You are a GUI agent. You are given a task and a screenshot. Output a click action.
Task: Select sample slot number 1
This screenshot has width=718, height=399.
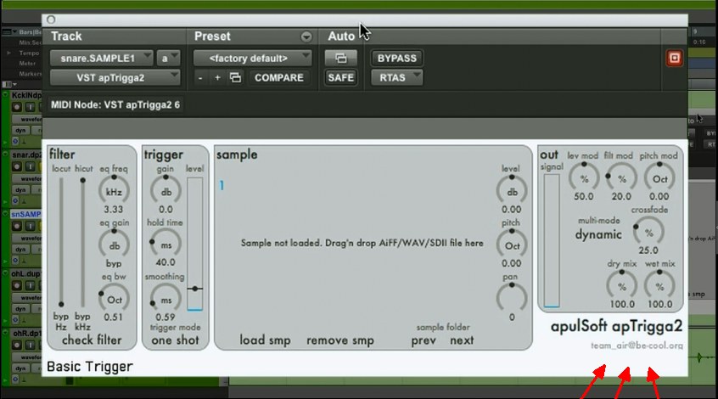pos(222,185)
